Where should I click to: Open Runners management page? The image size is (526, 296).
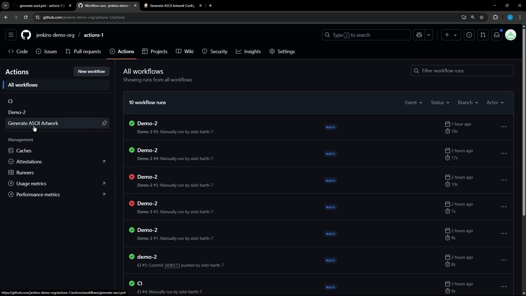coord(57,173)
